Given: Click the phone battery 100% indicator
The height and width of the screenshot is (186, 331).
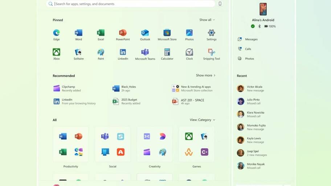Looking at the screenshot, I should pyautogui.click(x=270, y=26).
